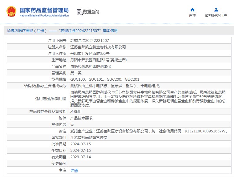This screenshot has height=178, width=234.
Task: Click the 政务服务门户 person icon
Action: point(216,10)
